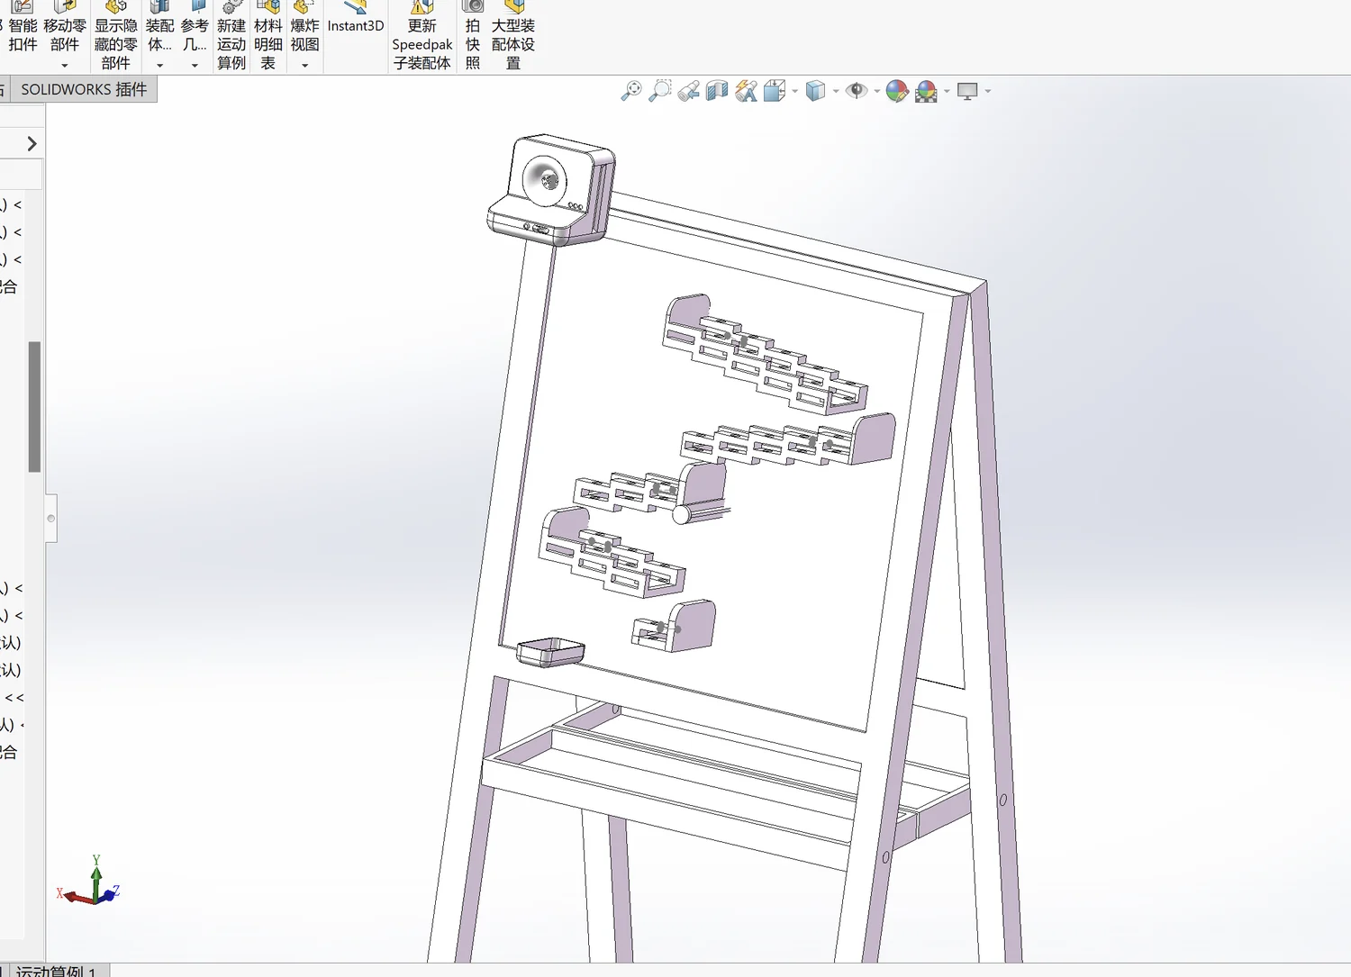Open View Orientation cube icon

774,91
